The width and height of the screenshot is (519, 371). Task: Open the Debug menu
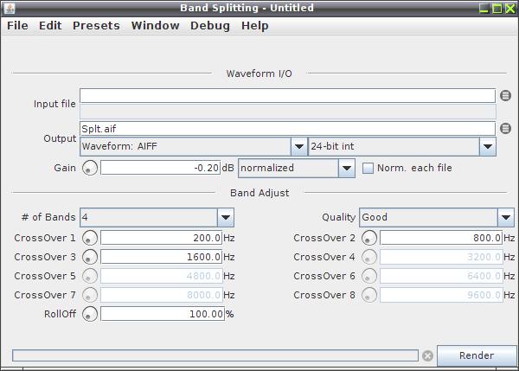point(210,26)
